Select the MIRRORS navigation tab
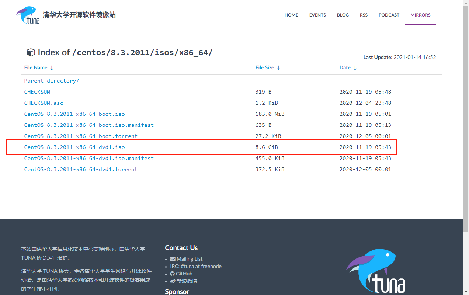Image resolution: width=469 pixels, height=295 pixels. (x=420, y=15)
